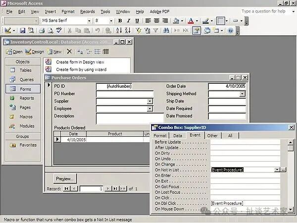Click the Undo toolbar icon
Viewport: 297px width, 223px height.
tap(98, 31)
